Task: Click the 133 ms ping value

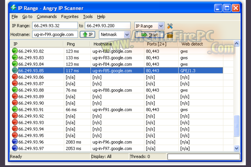Action: [73, 58]
